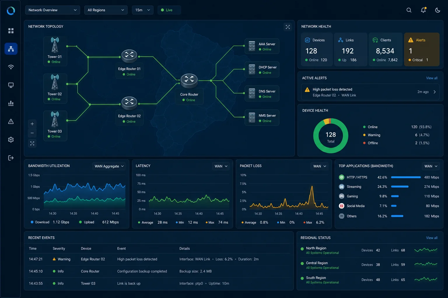
Task: Open the analytics bar chart sidebar icon
Action: 11,103
